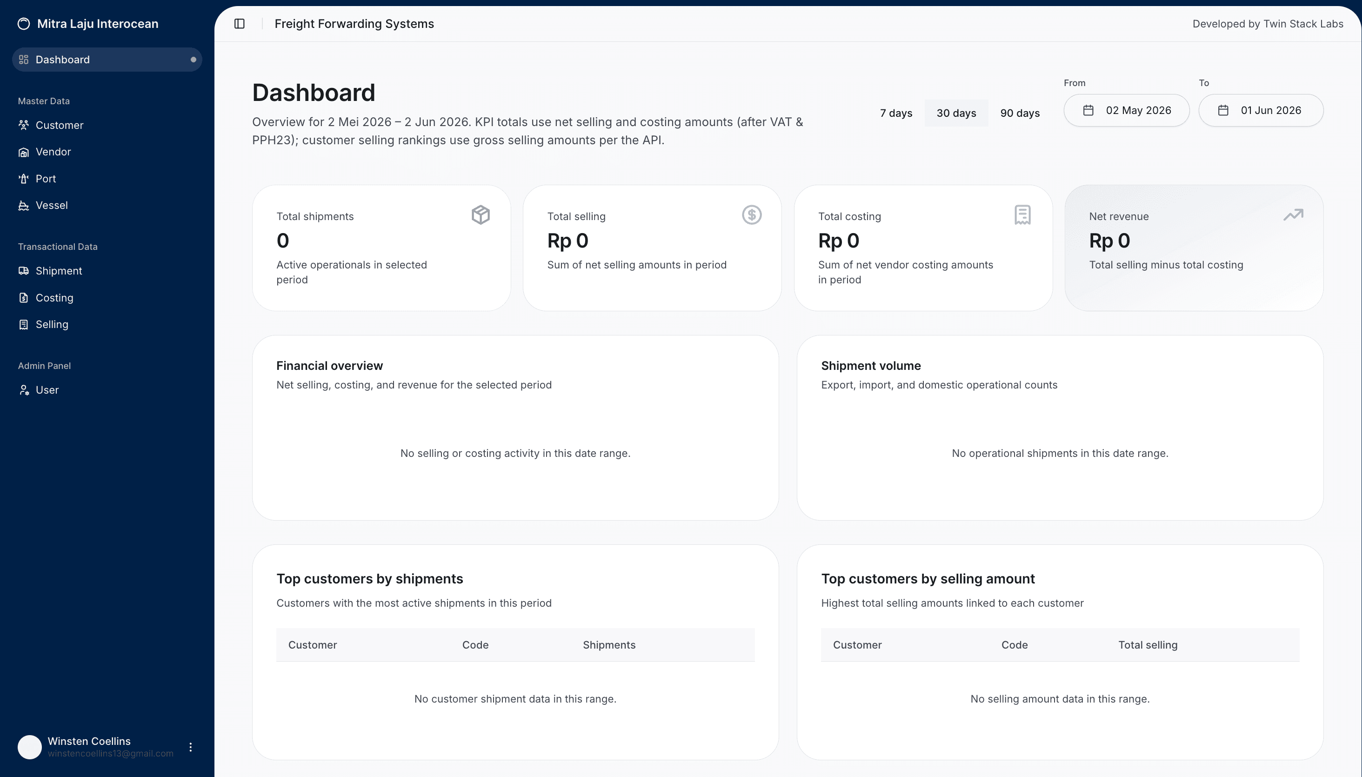
Task: Go to the Costing page
Action: click(107, 298)
